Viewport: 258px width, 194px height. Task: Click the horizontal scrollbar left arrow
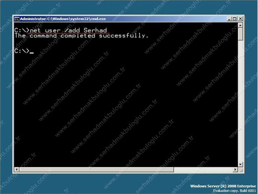[x=17, y=169]
